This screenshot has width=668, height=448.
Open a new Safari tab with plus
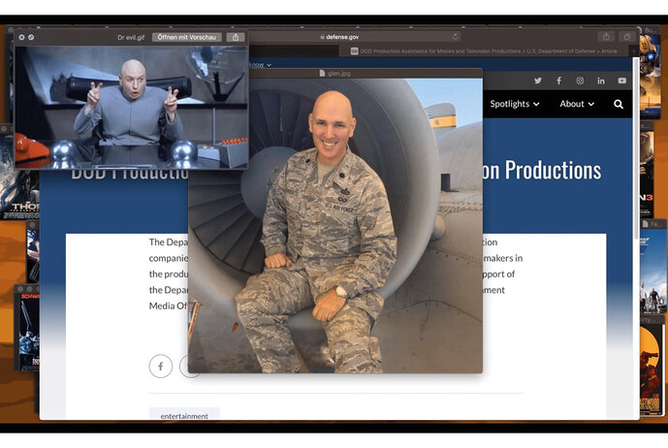635,50
